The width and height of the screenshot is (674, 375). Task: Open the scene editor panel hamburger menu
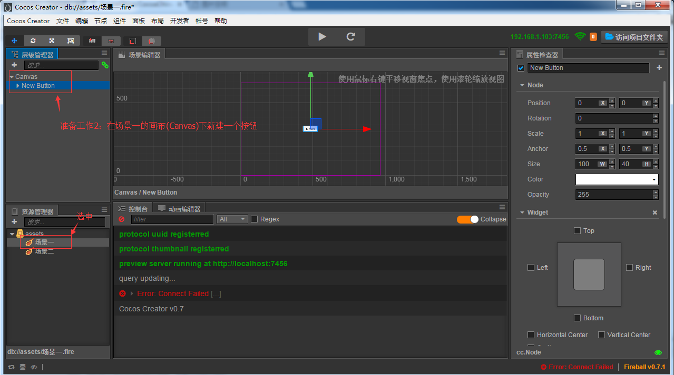[x=502, y=53]
